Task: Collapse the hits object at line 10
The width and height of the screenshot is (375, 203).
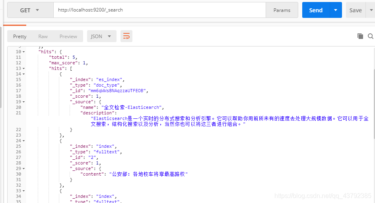Action: point(24,52)
